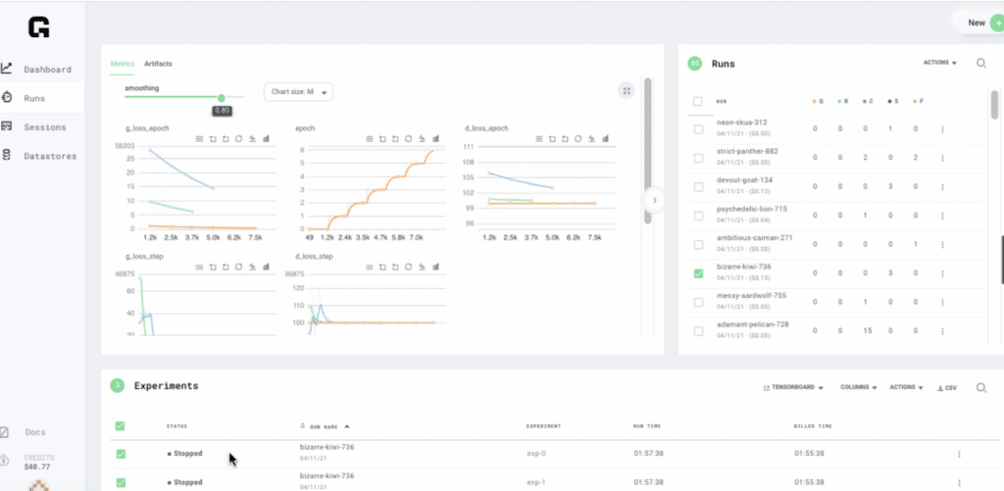The image size is (1004, 491).
Task: Restore the epoch chart view
Action: tap(409, 138)
